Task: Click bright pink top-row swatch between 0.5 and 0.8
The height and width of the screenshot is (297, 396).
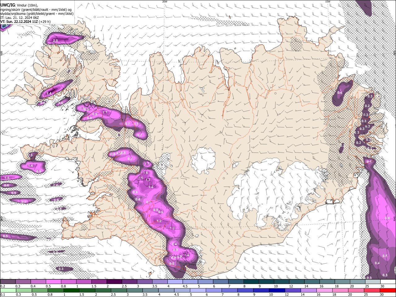Action: [54, 282]
